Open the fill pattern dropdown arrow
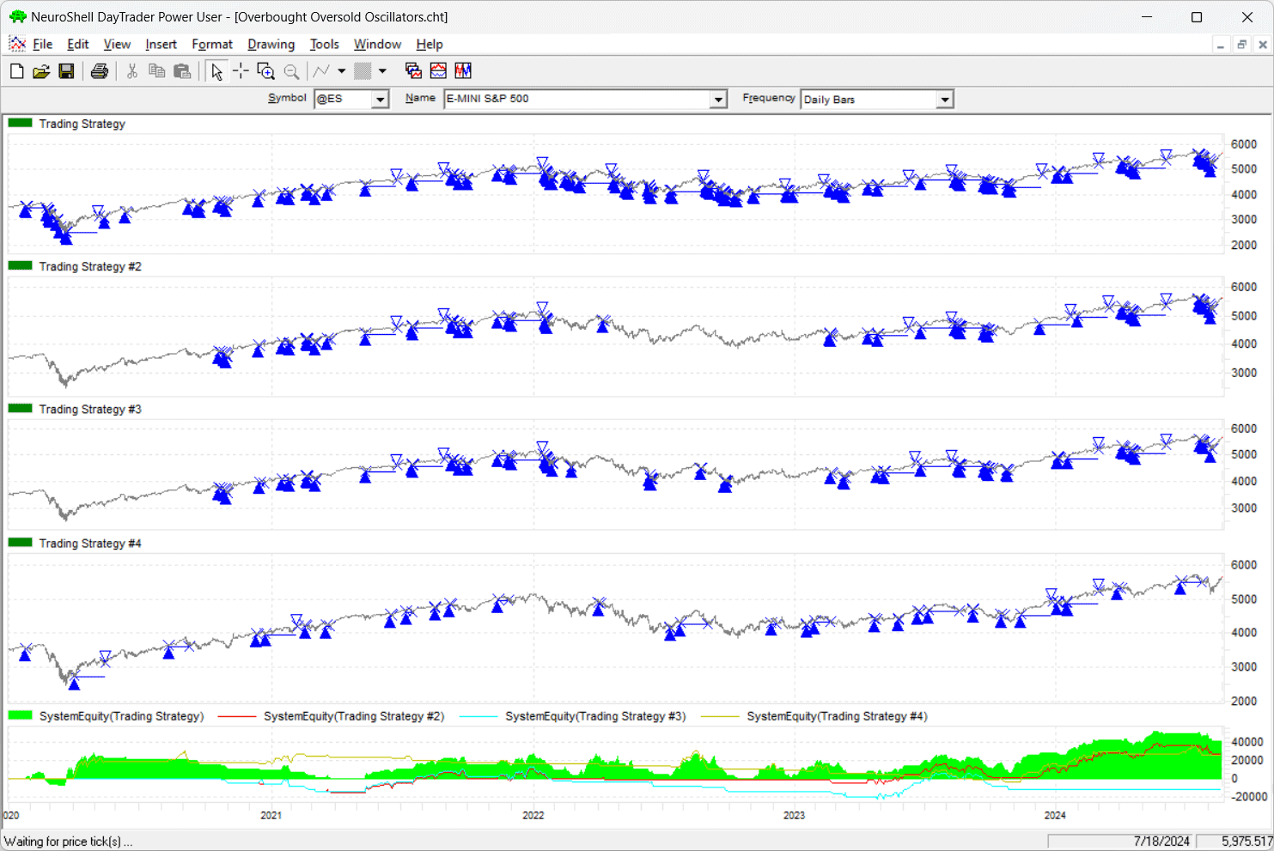Viewport: 1274px width, 851px height. [x=383, y=71]
